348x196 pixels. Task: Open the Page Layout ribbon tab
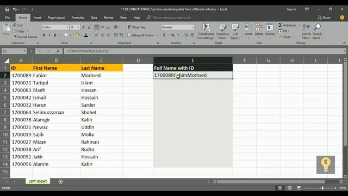pyautogui.click(x=57, y=17)
